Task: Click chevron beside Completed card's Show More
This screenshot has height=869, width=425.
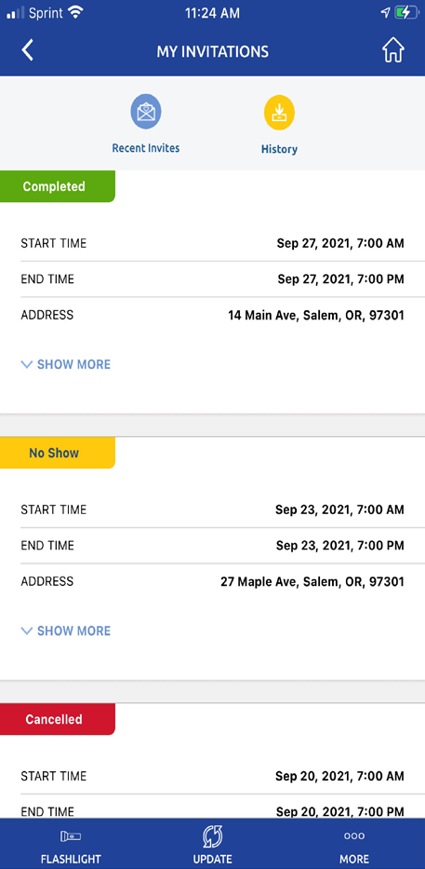Action: click(x=27, y=365)
